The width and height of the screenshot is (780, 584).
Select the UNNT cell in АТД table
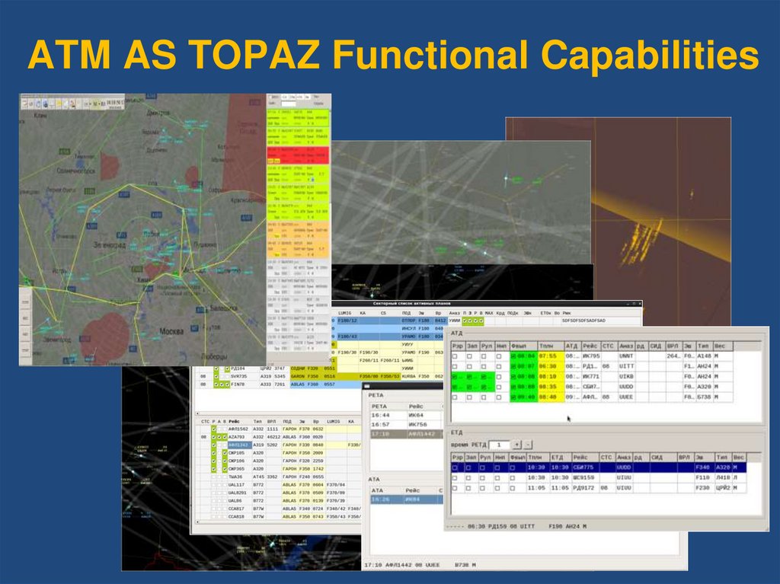(x=626, y=356)
